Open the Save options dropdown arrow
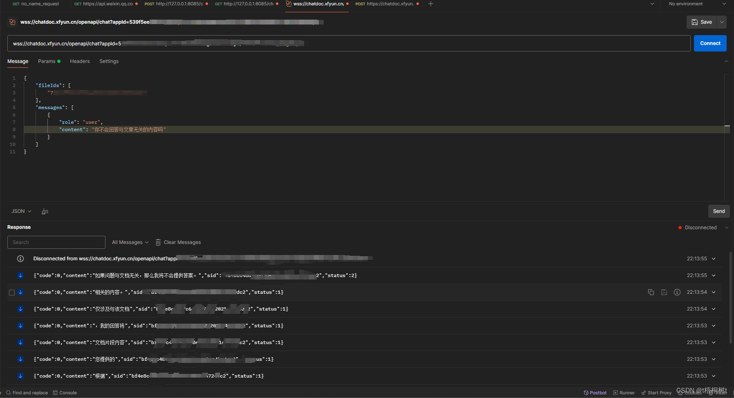Viewport: 734px width, 398px height. (722, 22)
